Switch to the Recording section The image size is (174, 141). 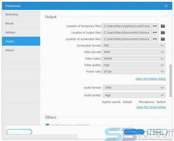pyautogui.click(x=21, y=15)
